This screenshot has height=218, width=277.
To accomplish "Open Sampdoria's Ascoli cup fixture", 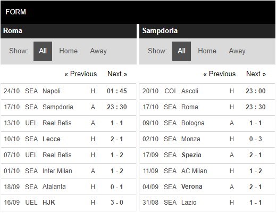I will (x=207, y=91).
